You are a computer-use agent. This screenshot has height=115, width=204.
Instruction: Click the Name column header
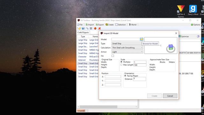click(x=95, y=36)
